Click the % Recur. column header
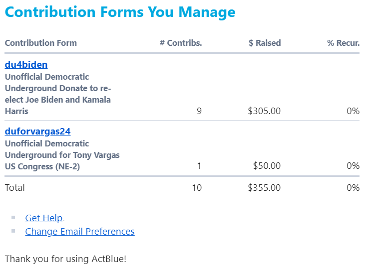Viewport: 366px width, 269px height. [x=343, y=43]
